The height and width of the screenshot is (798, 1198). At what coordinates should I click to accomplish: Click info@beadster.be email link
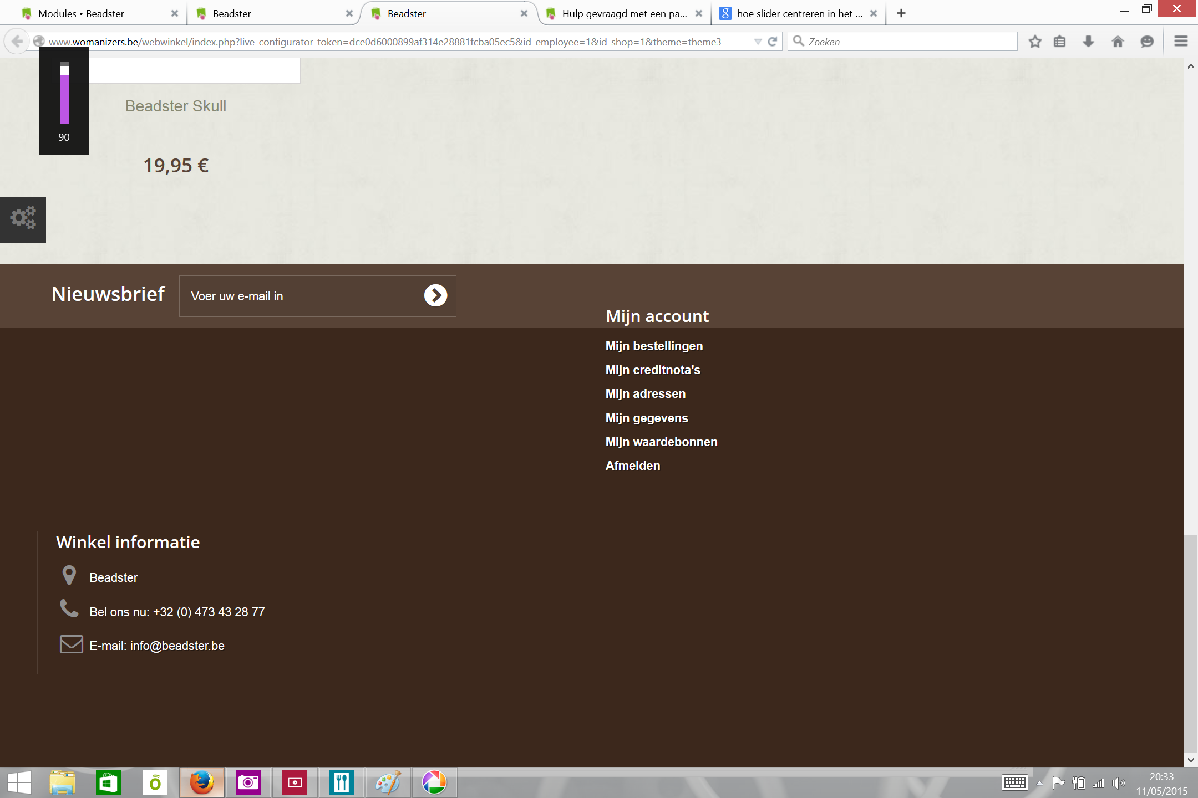[177, 646]
